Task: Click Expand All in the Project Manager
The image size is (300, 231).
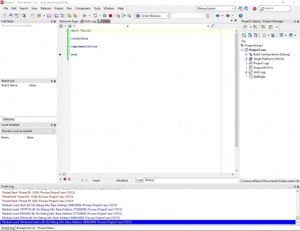Action: point(250,35)
